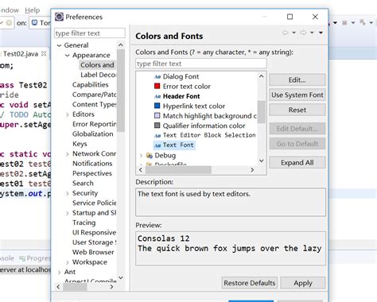Click the Dialog Font item icon
Screen dimensions: 377x302
157,76
